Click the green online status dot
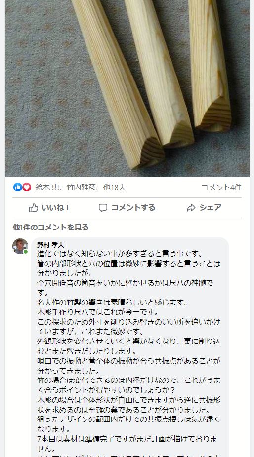Screen dimensions: 254x457 (26, 252)
